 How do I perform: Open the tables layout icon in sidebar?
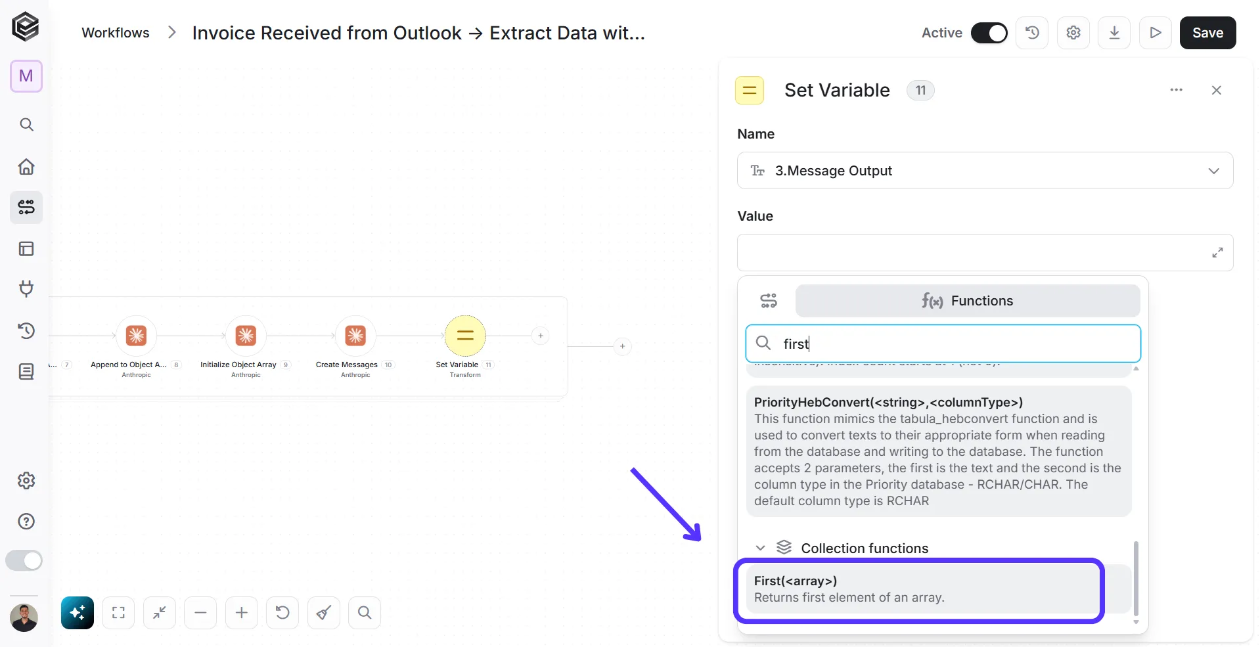pos(26,249)
